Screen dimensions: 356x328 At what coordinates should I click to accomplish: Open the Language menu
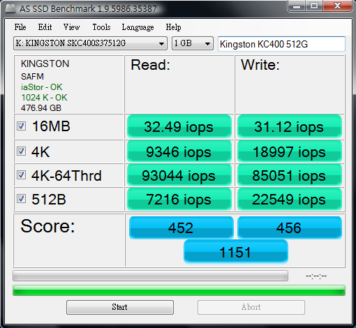(x=138, y=27)
